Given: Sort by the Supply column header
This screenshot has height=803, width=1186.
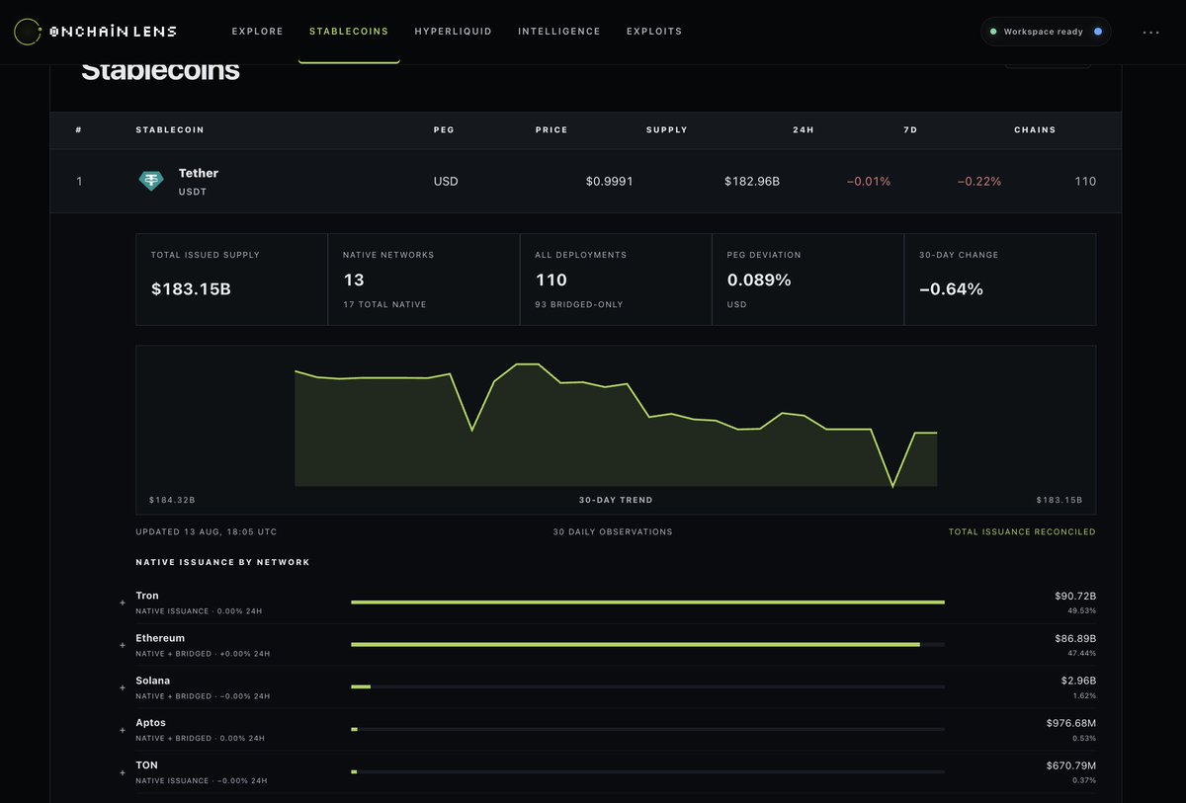Looking at the screenshot, I should [x=666, y=130].
